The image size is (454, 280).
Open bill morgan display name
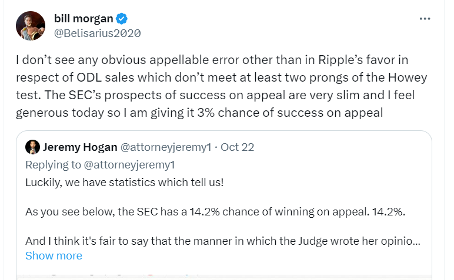[84, 19]
